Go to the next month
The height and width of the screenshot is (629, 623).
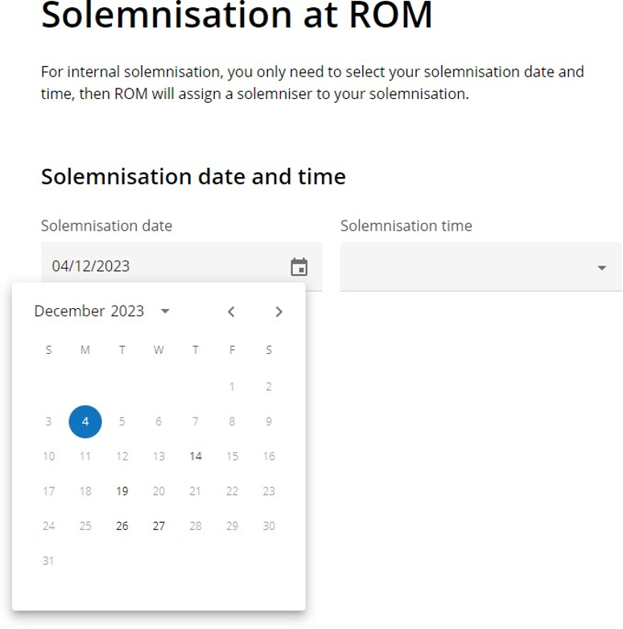click(278, 312)
